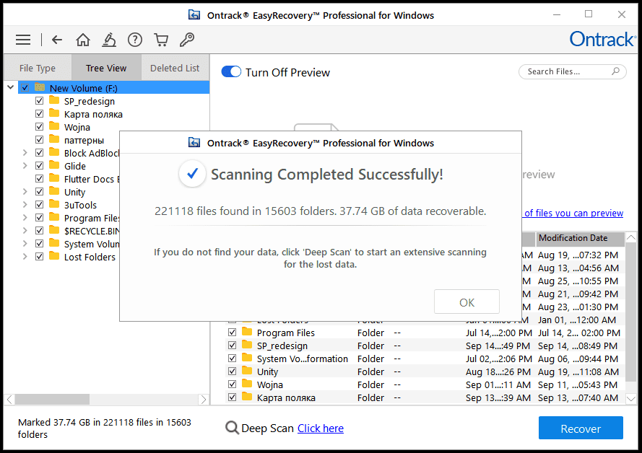Viewport: 642px width, 453px height.
Task: Go to the home screen icon
Action: pos(83,40)
